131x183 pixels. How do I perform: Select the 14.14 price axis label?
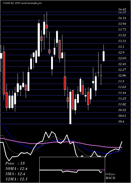pyautogui.click(x=122, y=18)
